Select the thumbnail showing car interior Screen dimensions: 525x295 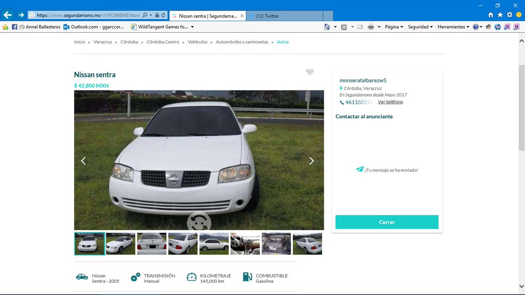coord(245,243)
